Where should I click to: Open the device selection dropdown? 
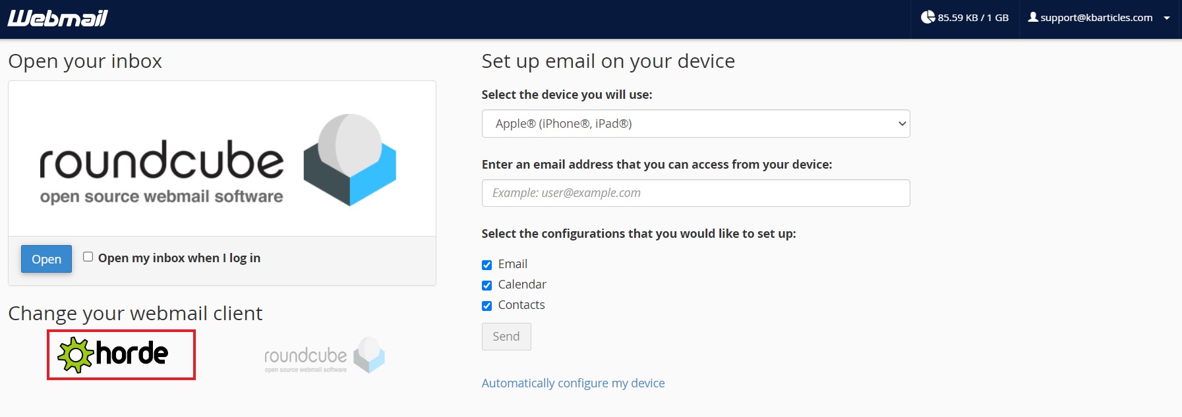tap(695, 124)
